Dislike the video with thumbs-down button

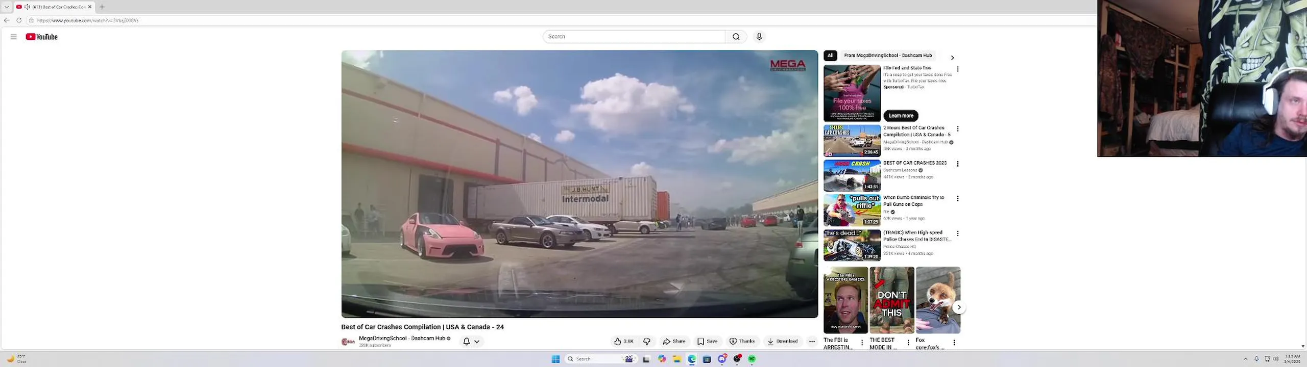[647, 342]
